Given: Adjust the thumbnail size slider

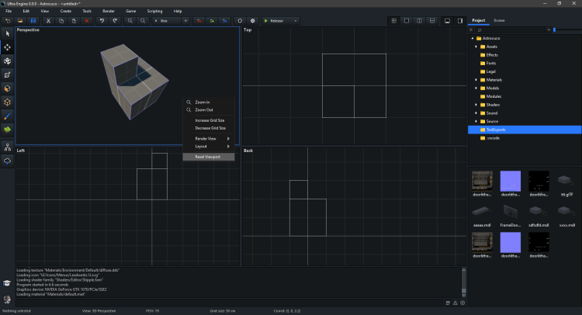Looking at the screenshot, I should pyautogui.click(x=554, y=29).
